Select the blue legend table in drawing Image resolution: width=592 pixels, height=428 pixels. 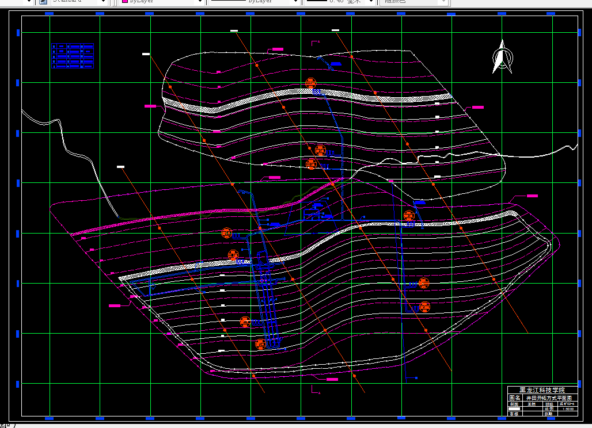73,56
